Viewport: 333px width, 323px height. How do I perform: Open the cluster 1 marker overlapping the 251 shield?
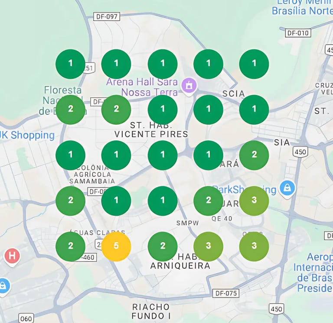click(70, 64)
